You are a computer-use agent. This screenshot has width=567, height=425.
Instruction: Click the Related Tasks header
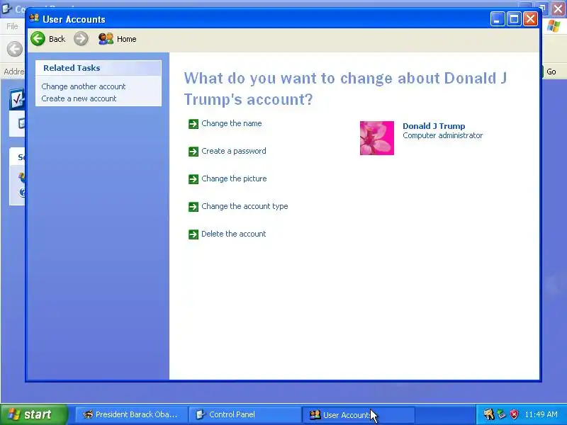[99, 68]
